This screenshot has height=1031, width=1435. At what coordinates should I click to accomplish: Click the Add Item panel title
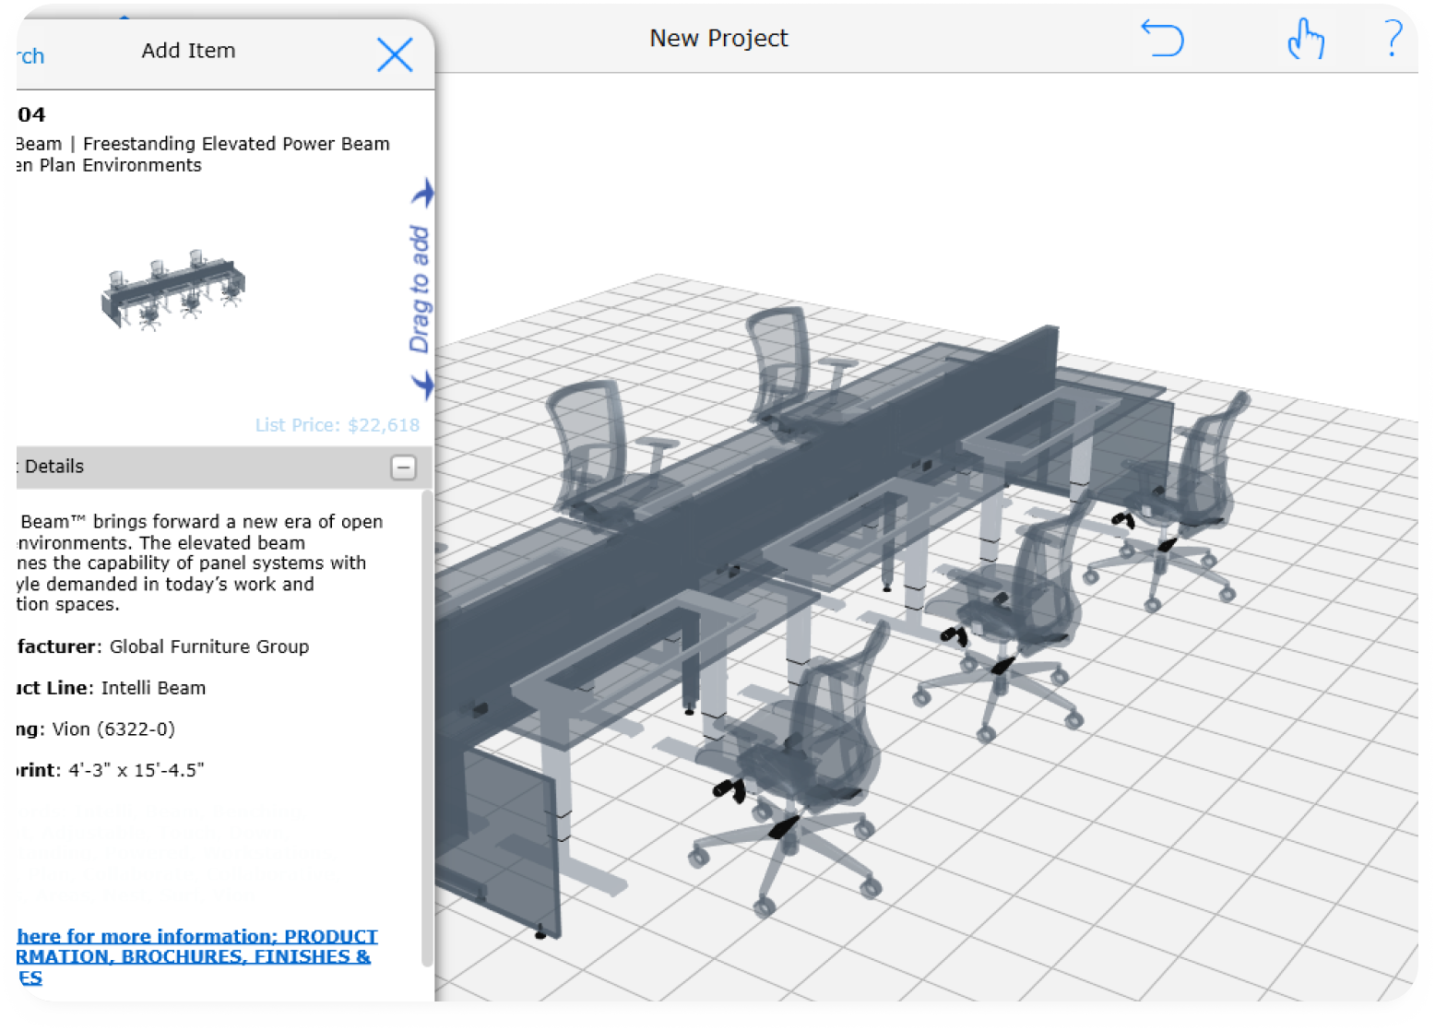click(x=188, y=51)
